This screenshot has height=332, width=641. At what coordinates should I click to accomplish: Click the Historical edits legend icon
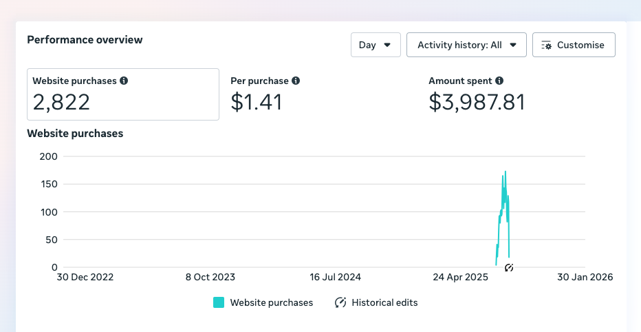(340, 302)
